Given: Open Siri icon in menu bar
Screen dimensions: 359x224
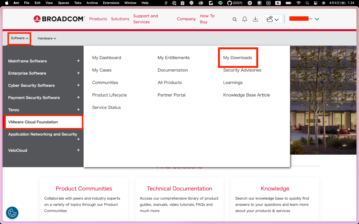Looking at the screenshot, I should (324, 3).
